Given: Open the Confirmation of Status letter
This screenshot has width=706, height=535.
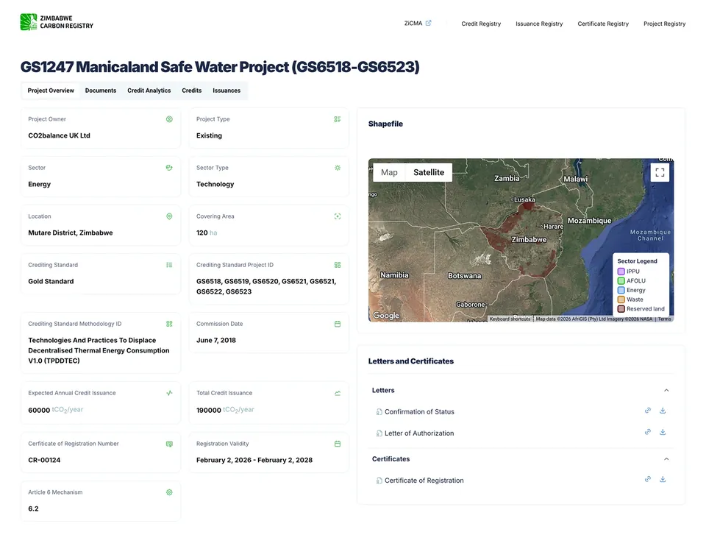Looking at the screenshot, I should pyautogui.click(x=419, y=411).
